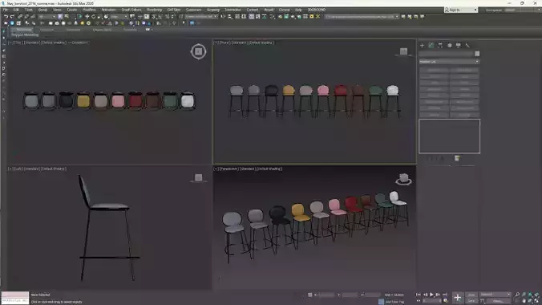Click the ViewCube in the Perspective viewport

pyautogui.click(x=403, y=179)
